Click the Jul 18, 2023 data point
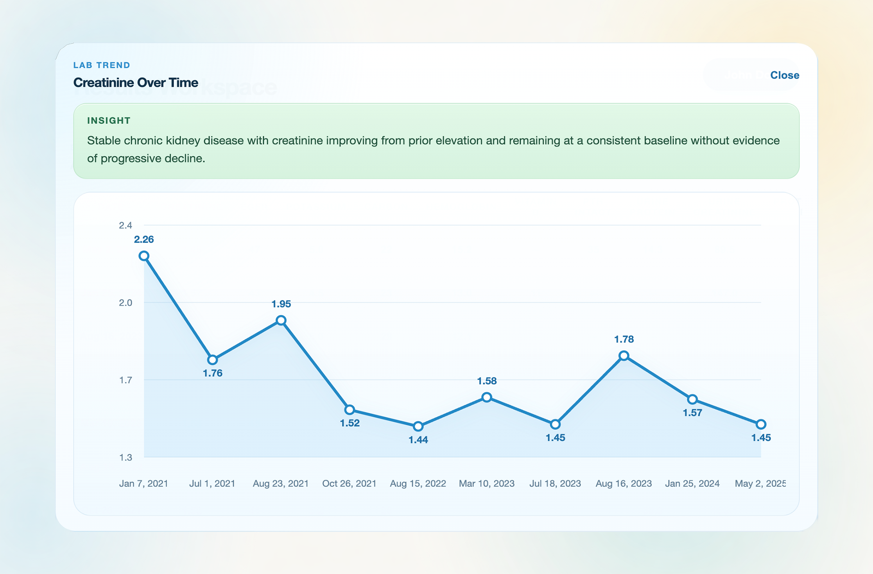Image resolution: width=873 pixels, height=574 pixels. (x=555, y=424)
